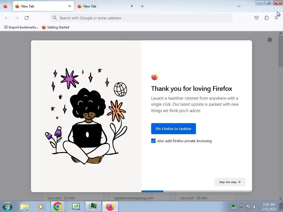Open new tab page settings gear
283x212 pixels.
pos(270,40)
